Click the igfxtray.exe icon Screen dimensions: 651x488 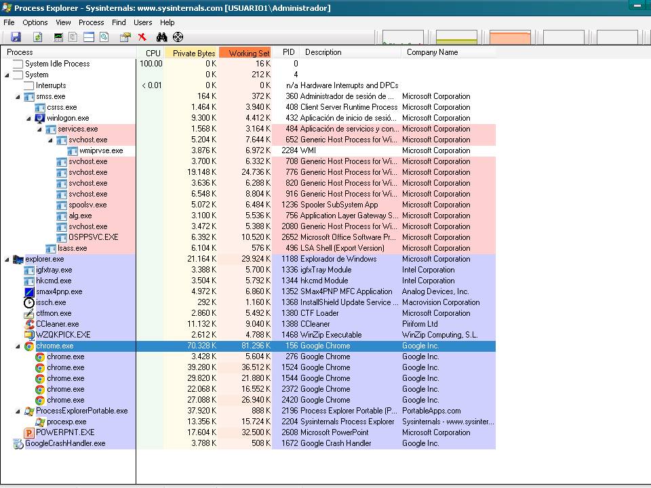point(29,270)
